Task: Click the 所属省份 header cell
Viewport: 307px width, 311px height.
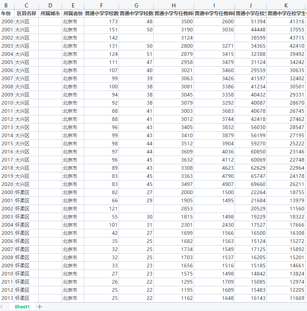Action: pos(73,13)
